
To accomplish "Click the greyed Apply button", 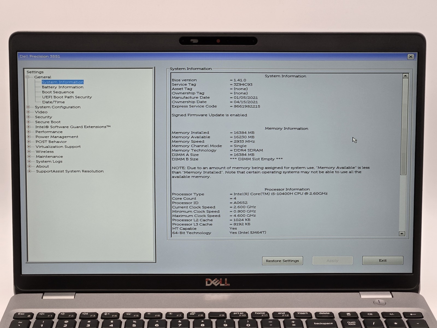I will (x=332, y=260).
